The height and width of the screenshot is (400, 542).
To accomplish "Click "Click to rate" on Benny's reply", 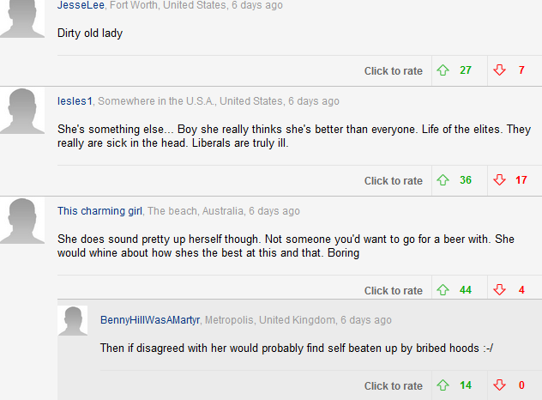I will (x=394, y=385).
